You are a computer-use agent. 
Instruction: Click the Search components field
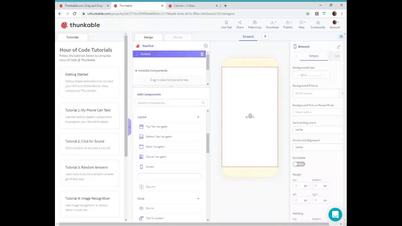[x=171, y=103]
